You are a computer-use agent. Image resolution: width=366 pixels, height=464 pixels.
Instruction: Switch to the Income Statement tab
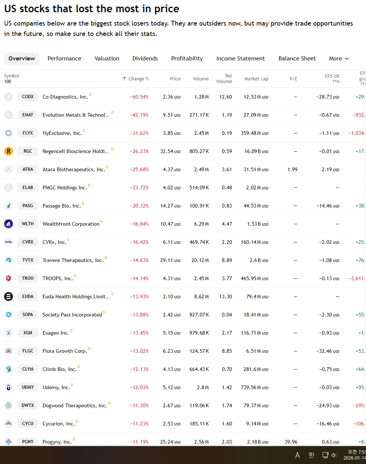[240, 59]
